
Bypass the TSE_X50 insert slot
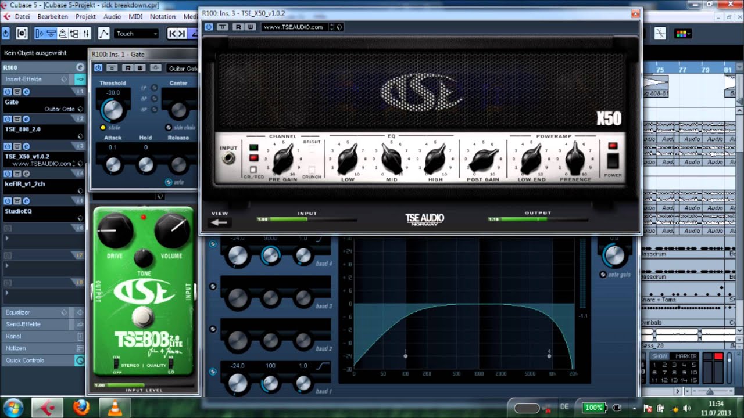pyautogui.click(x=17, y=147)
